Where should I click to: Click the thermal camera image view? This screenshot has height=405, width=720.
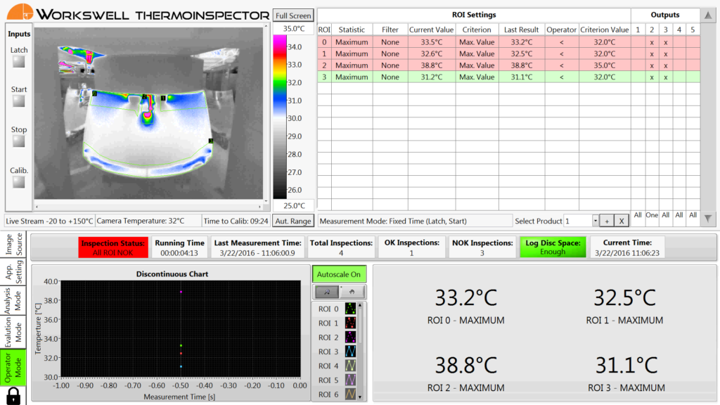click(148, 113)
